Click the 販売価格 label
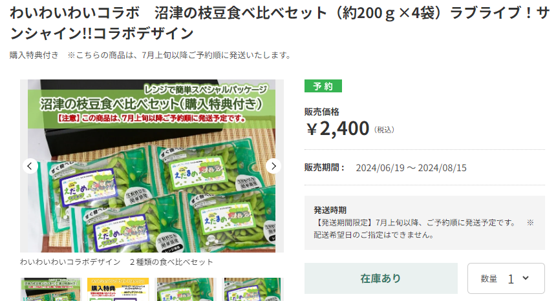 click(321, 112)
